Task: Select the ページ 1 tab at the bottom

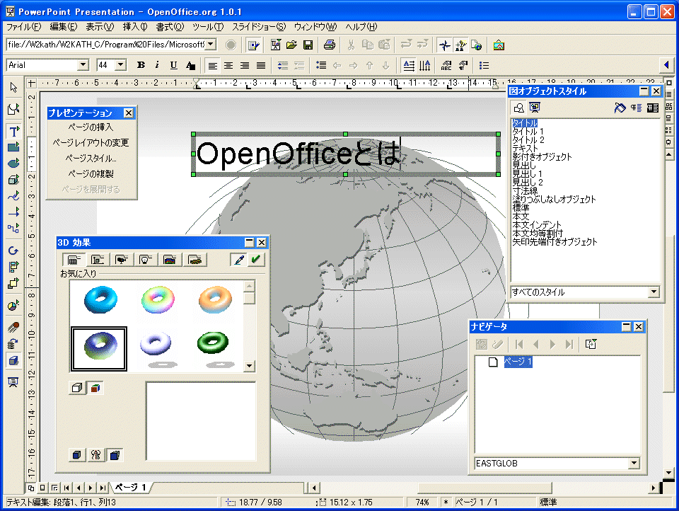Action: pos(131,488)
